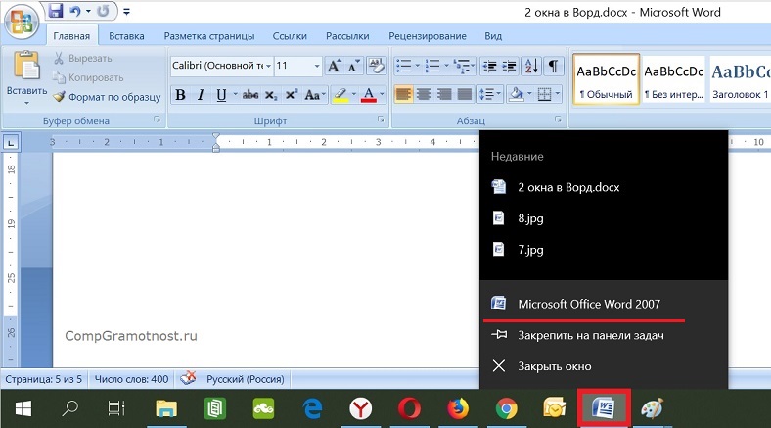
Task: Switch to the Вставка tab
Action: 126,36
